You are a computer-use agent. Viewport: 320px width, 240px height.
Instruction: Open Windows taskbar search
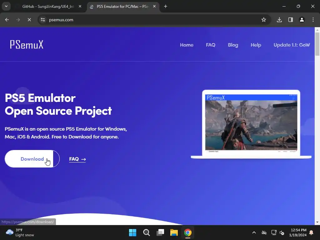147,232
